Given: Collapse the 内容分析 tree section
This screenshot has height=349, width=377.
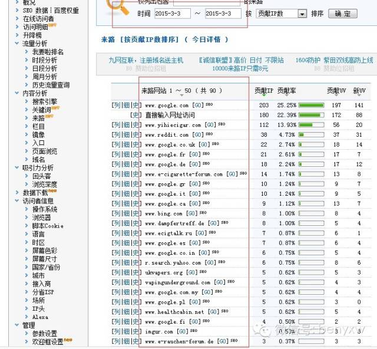Looking at the screenshot, I should click(17, 93).
